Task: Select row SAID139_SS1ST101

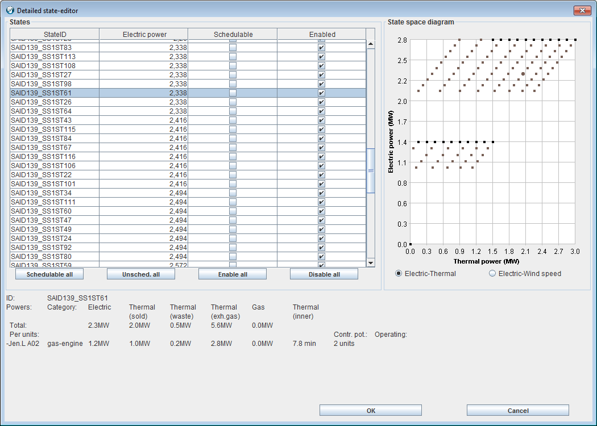Action: [x=188, y=184]
